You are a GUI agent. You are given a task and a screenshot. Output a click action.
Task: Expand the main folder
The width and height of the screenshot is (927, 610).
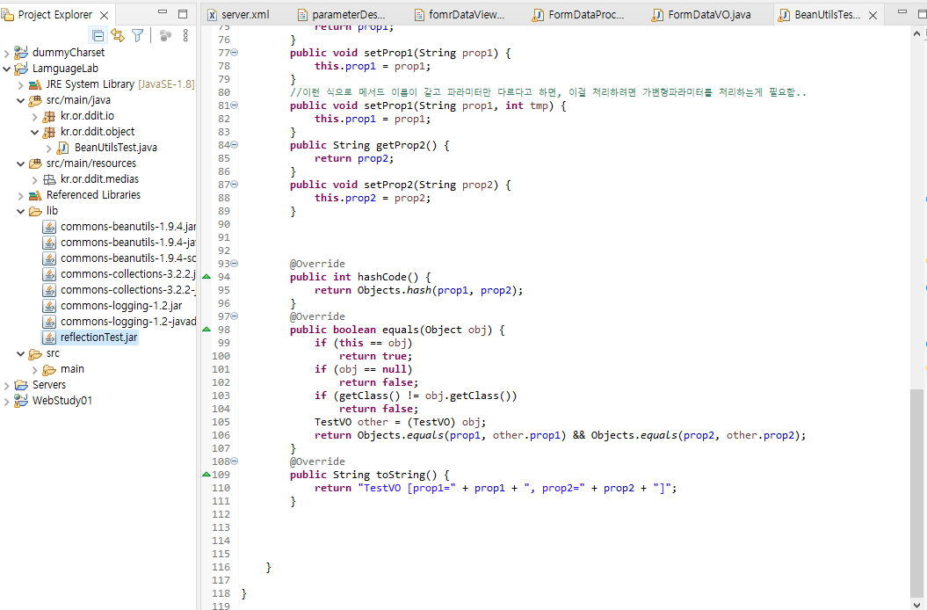click(x=35, y=370)
